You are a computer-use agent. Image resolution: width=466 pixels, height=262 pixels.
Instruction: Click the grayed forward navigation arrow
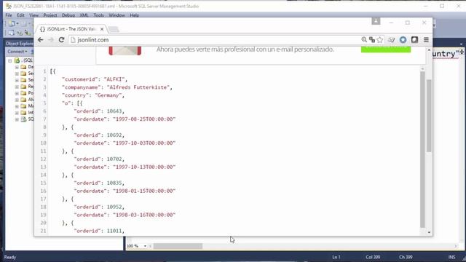point(51,40)
